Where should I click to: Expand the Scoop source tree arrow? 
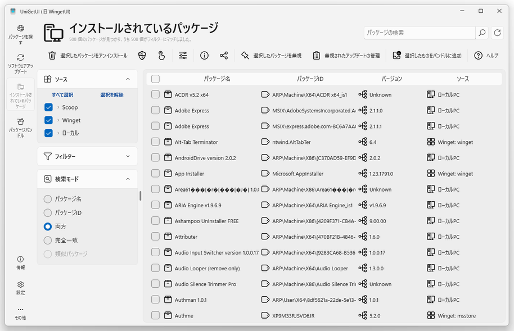point(58,107)
